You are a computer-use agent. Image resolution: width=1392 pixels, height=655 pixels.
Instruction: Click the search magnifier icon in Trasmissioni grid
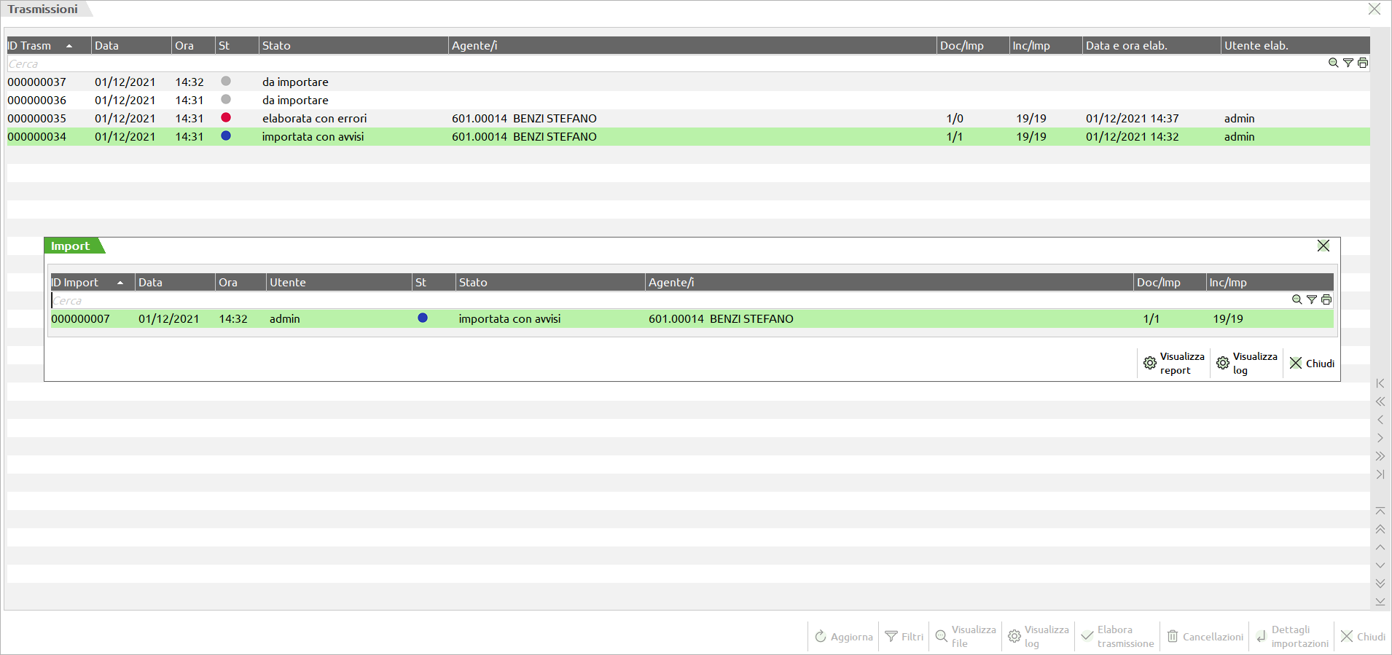pyautogui.click(x=1333, y=63)
